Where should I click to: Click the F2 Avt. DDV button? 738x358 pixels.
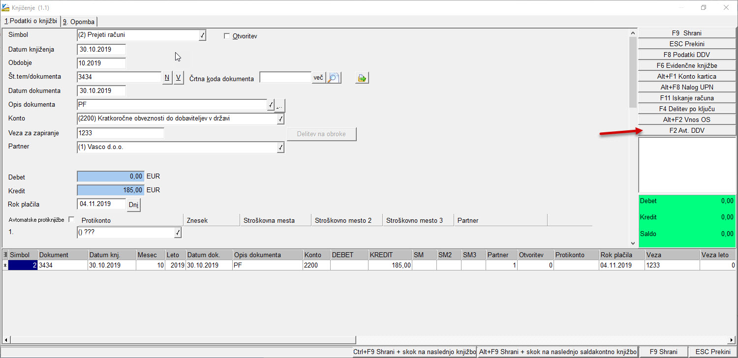[687, 130]
